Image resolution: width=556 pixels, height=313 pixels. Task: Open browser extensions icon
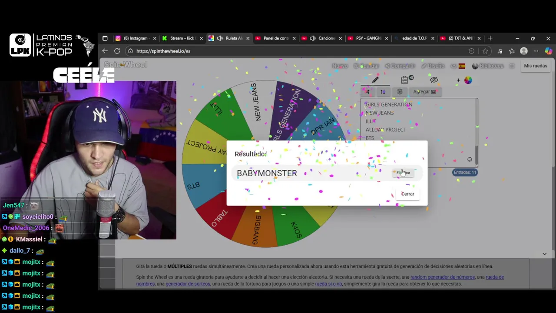tap(500, 51)
